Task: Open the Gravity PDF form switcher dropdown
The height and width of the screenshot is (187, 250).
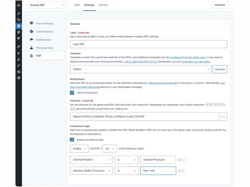Action: pyautogui.click(x=47, y=5)
